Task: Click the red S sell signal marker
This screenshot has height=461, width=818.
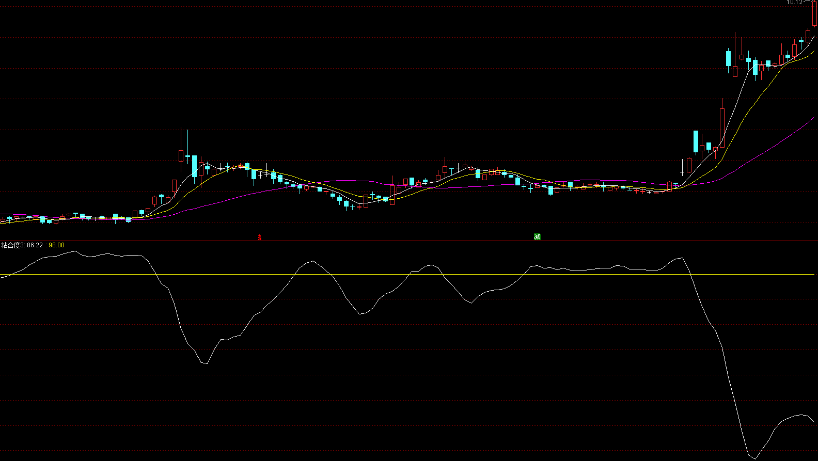Action: [x=260, y=237]
